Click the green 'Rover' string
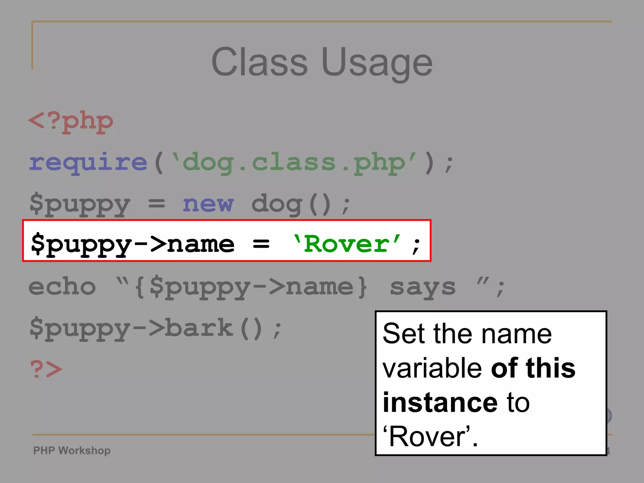Viewport: 644px width, 483px height. point(347,243)
